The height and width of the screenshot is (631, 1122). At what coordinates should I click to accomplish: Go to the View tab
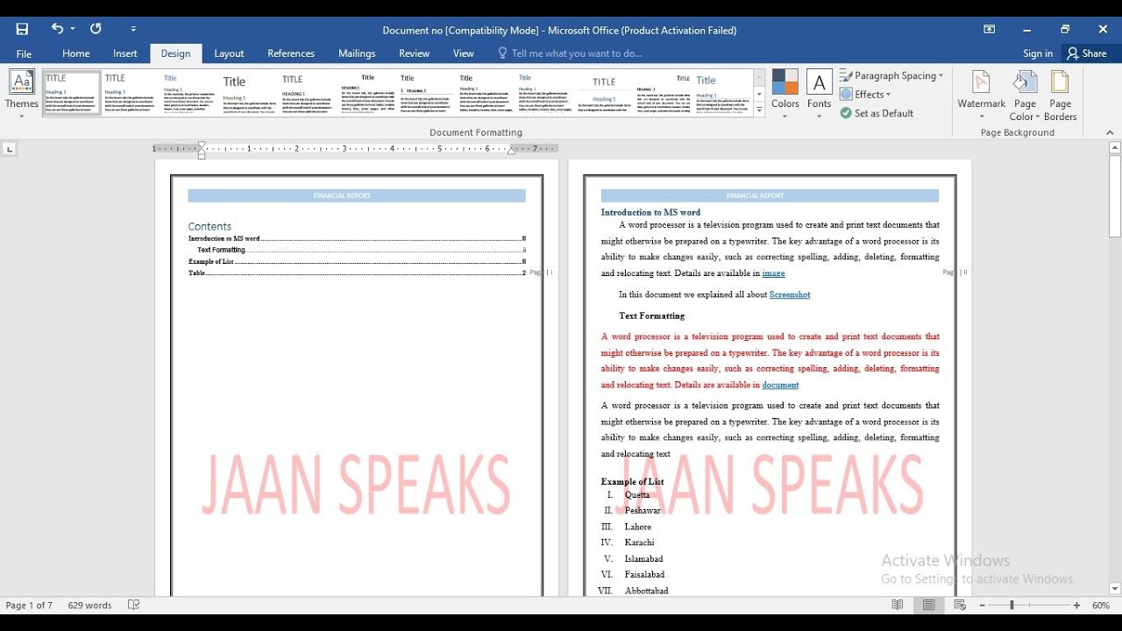[464, 53]
